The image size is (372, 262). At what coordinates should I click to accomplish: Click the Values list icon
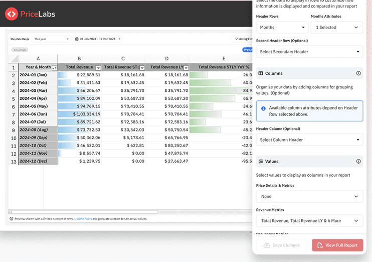point(261,162)
